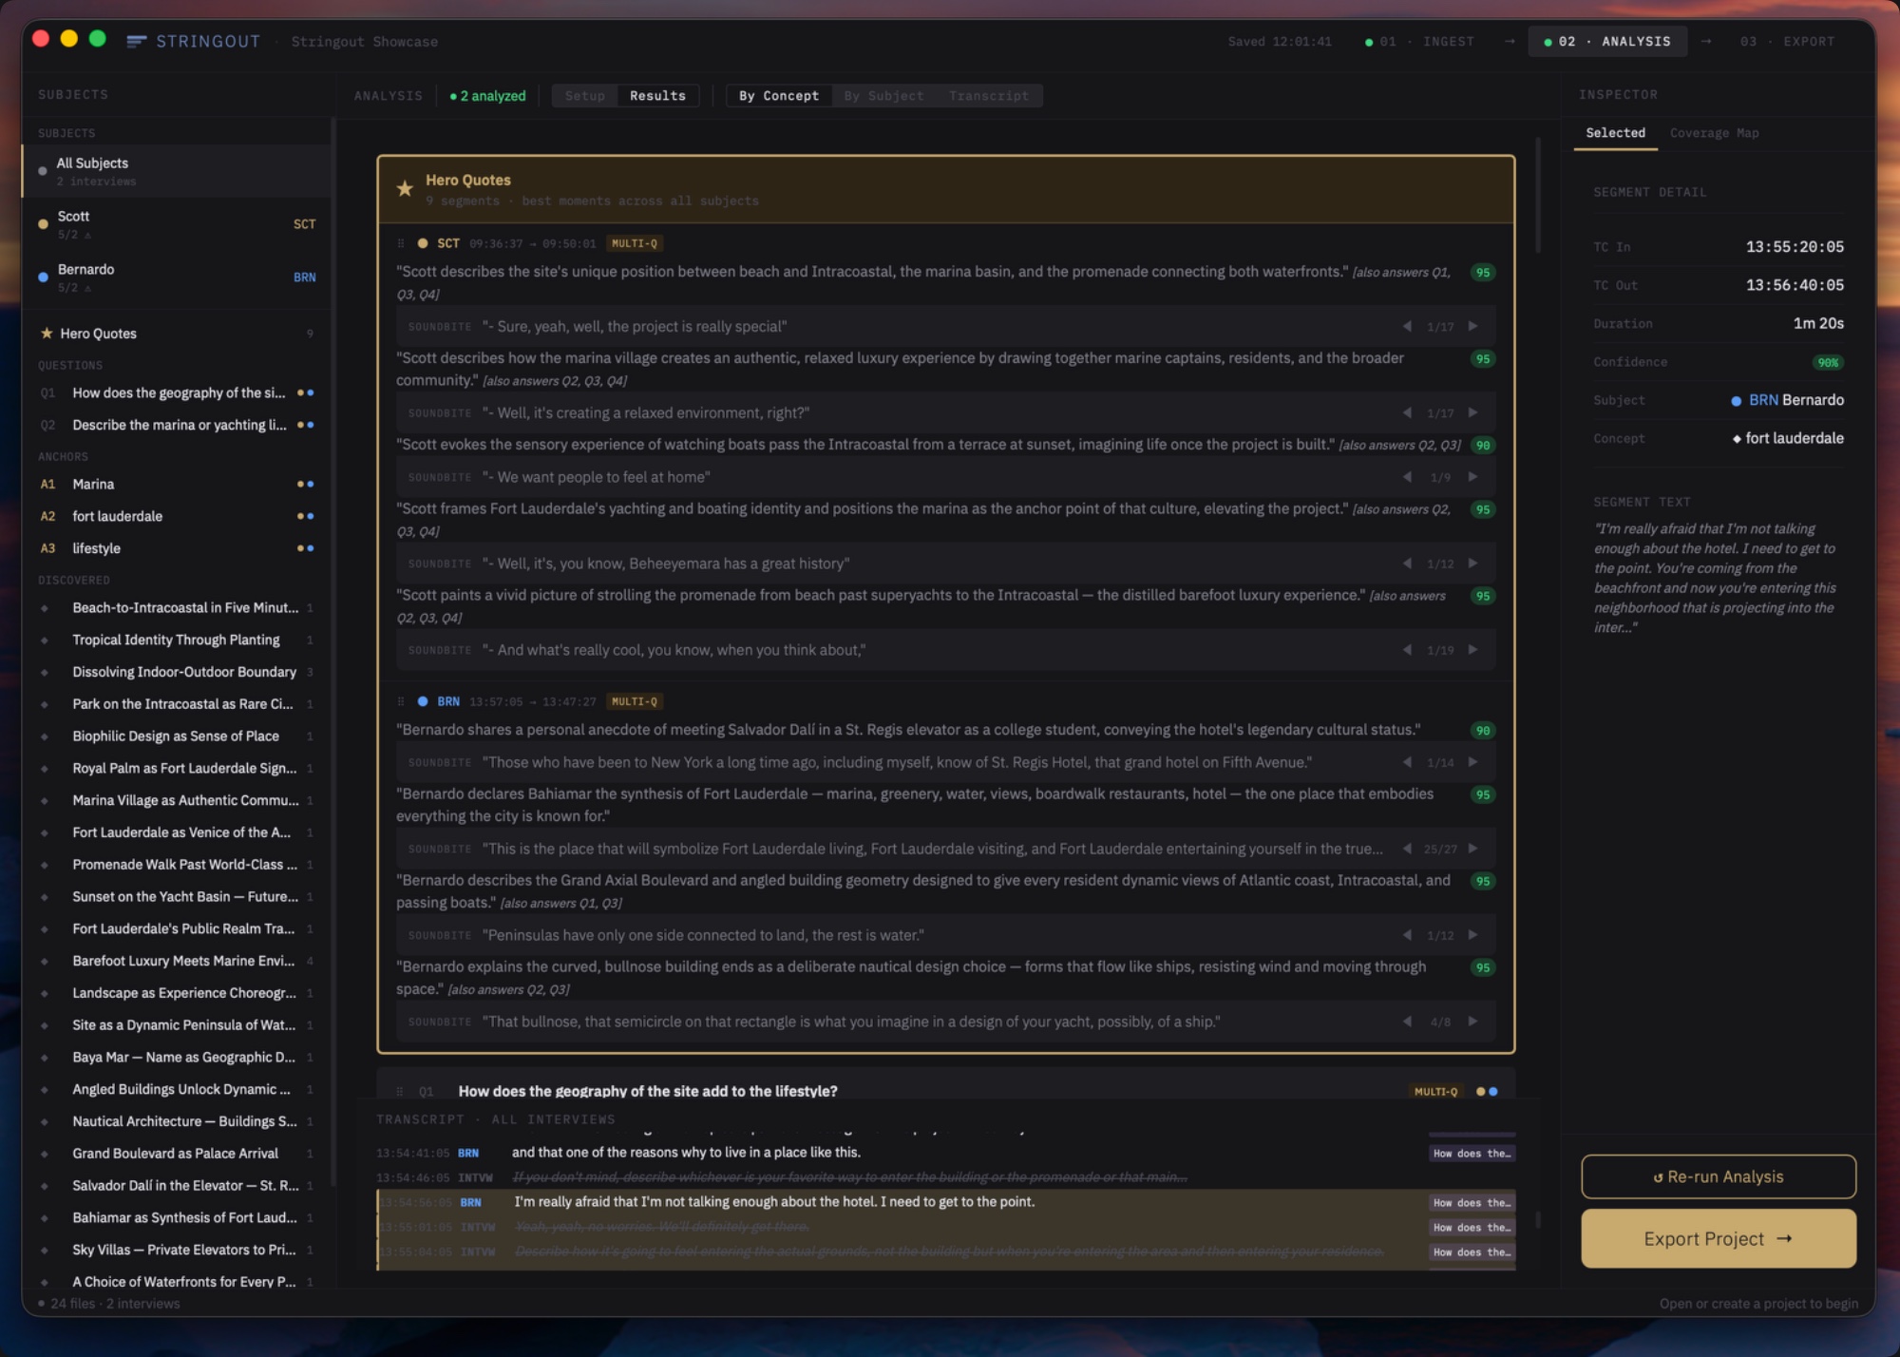The height and width of the screenshot is (1357, 1900).
Task: Select the A2 fort lauderdale anchor
Action: point(178,516)
